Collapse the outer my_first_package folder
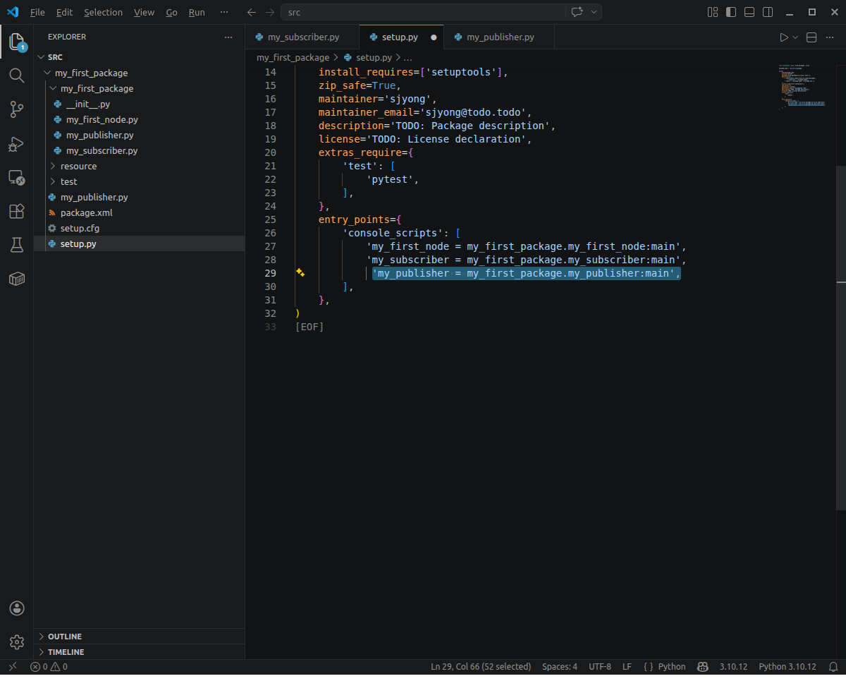 (140, 73)
